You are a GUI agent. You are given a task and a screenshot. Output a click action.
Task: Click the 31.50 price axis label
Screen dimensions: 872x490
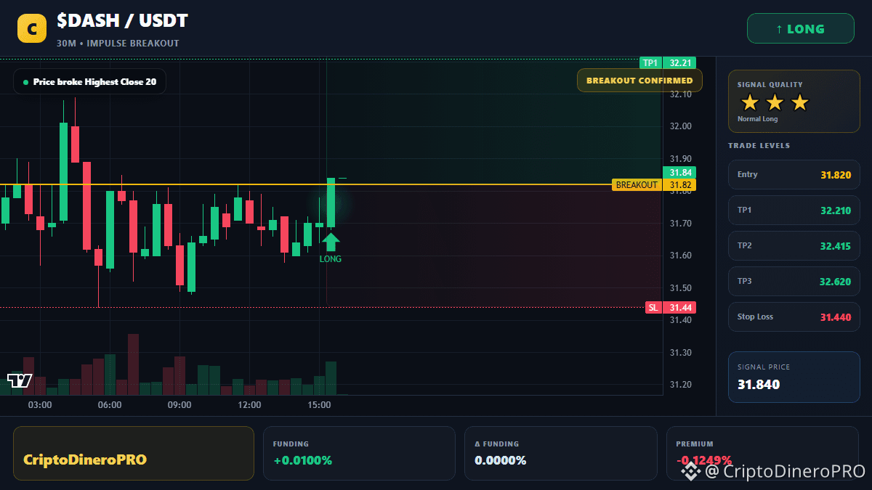[681, 288]
